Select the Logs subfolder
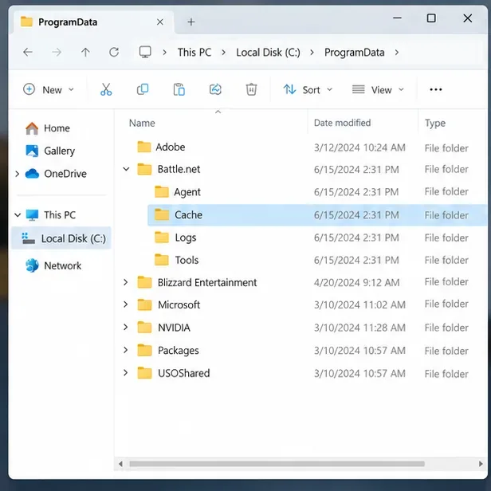Viewport: 491px width, 491px height. pyautogui.click(x=175, y=238)
